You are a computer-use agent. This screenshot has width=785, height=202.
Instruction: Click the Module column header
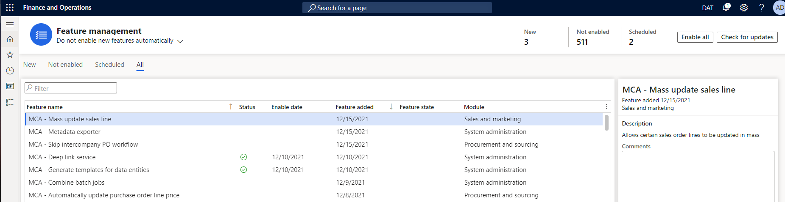(x=474, y=107)
